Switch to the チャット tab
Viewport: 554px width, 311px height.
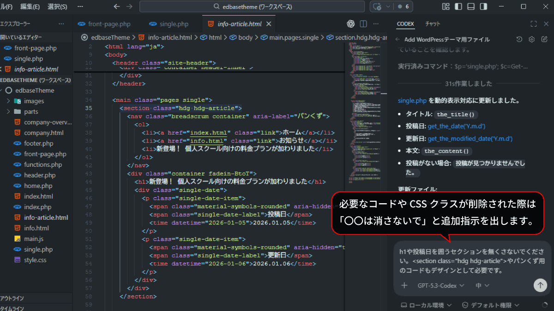tap(433, 24)
